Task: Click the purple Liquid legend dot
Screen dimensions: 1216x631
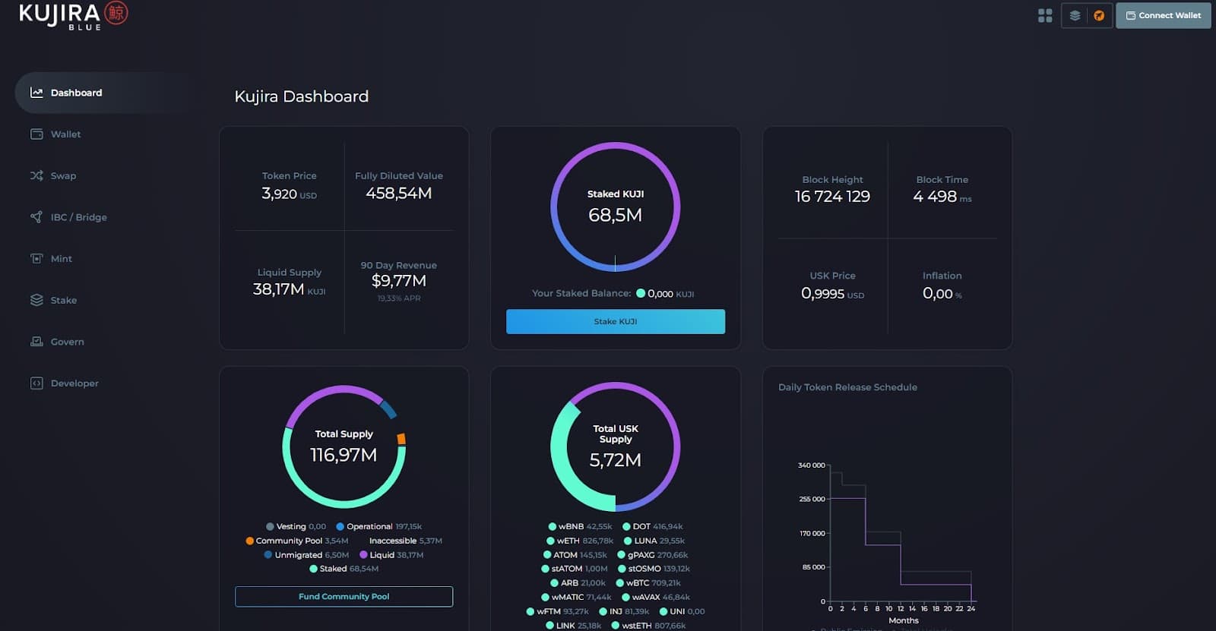Action: [x=363, y=555]
